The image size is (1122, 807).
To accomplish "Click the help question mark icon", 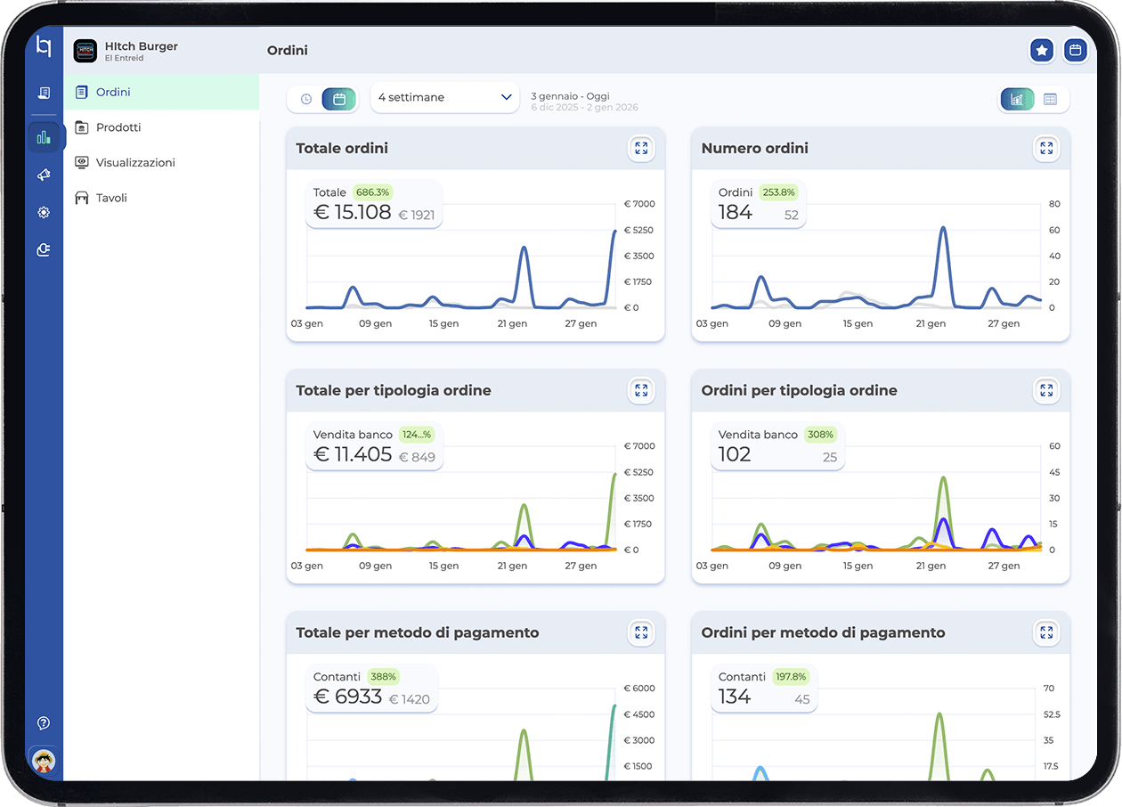I will pyautogui.click(x=44, y=723).
